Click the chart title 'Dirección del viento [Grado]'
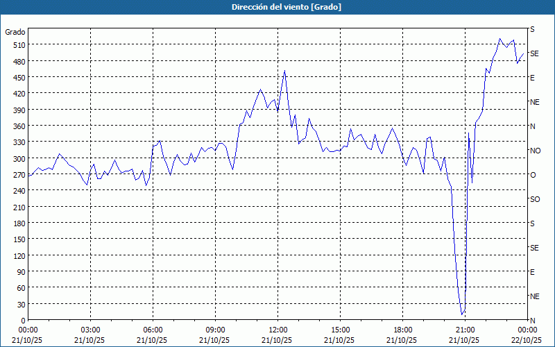The width and height of the screenshot is (555, 347). point(277,7)
